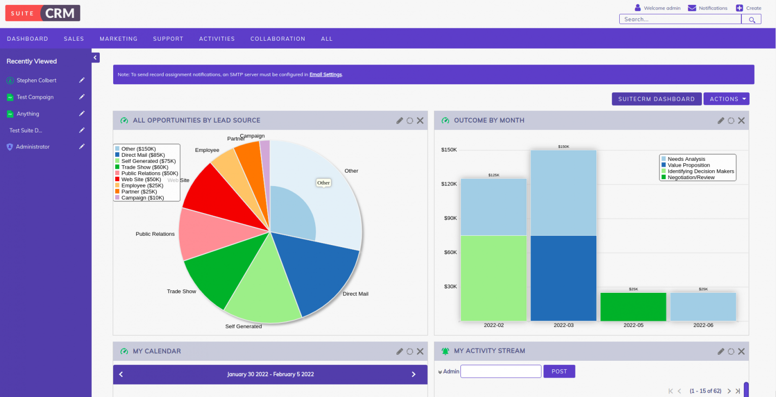Open the MARKETING menu
The image size is (776, 397).
119,38
